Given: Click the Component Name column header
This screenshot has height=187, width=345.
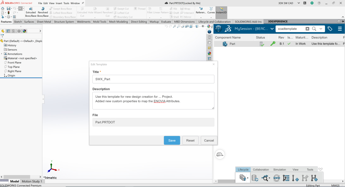Looking at the screenshot, I should coord(228,38).
